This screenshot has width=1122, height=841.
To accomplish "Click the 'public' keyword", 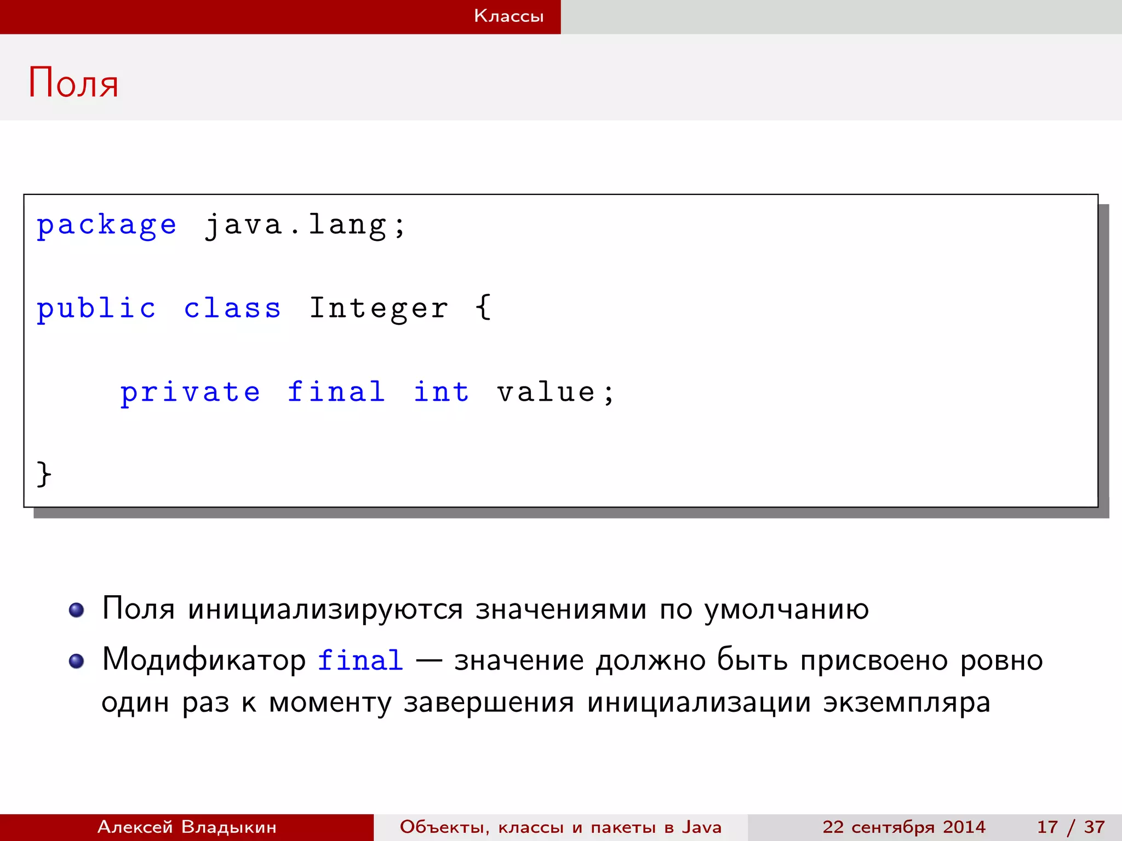I will (96, 309).
